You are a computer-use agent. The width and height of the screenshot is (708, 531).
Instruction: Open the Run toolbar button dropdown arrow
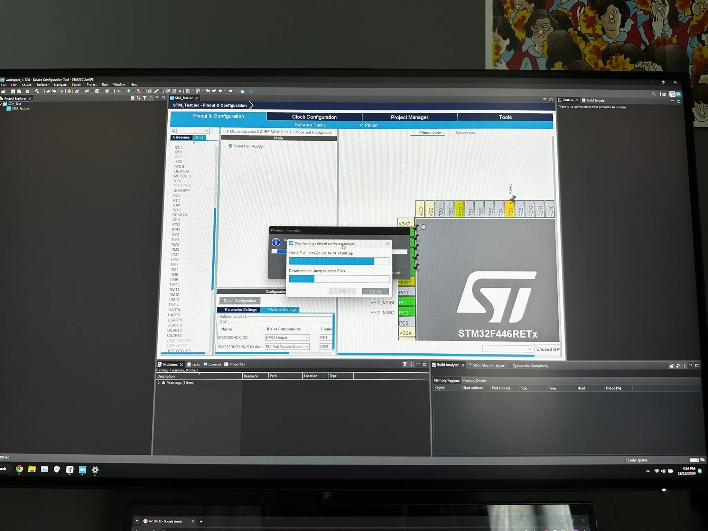tap(133, 91)
